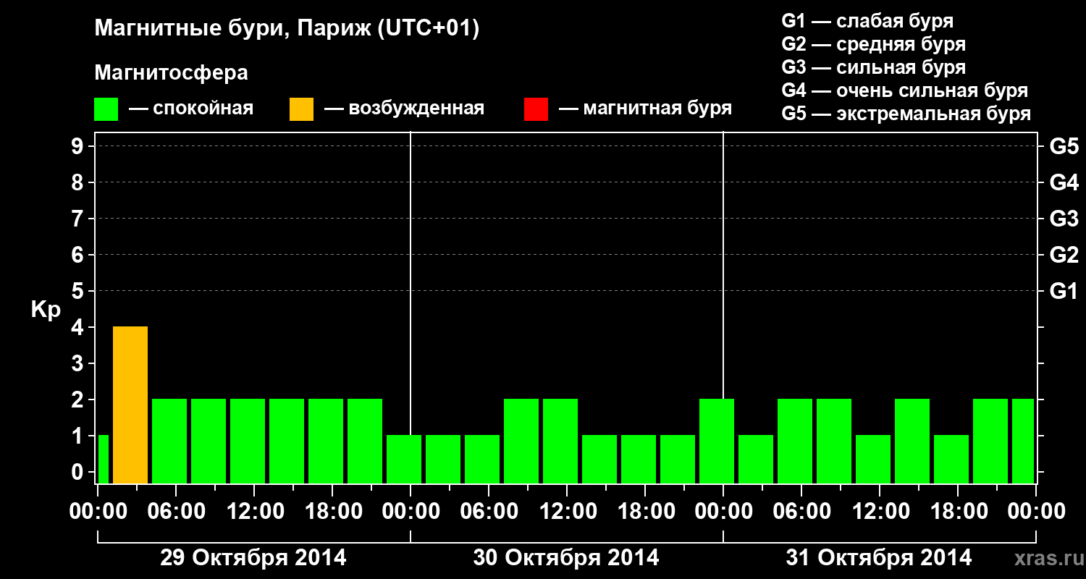Click the 12:00 time label above 30 Октября
This screenshot has height=579, width=1086.
click(567, 511)
